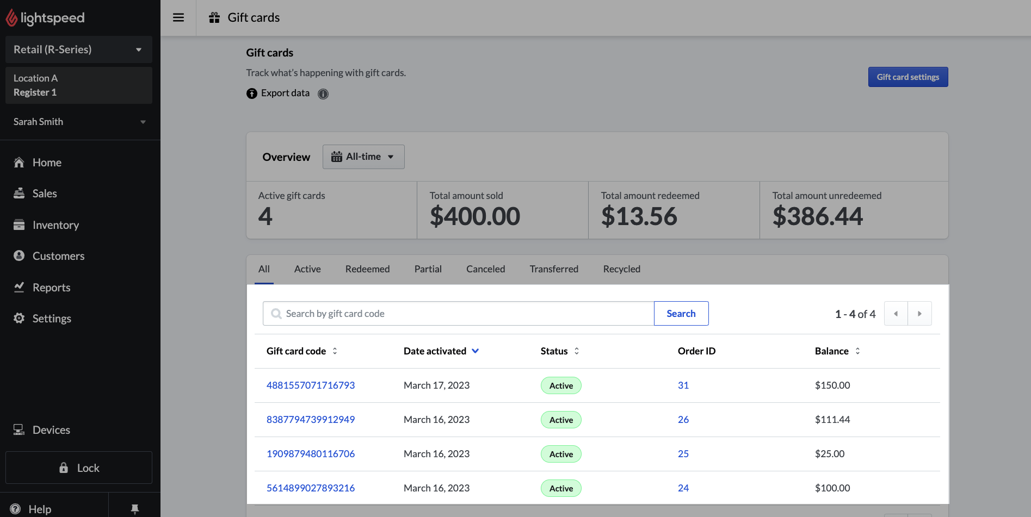Click the Reports chart icon
The image size is (1031, 517).
pos(19,287)
